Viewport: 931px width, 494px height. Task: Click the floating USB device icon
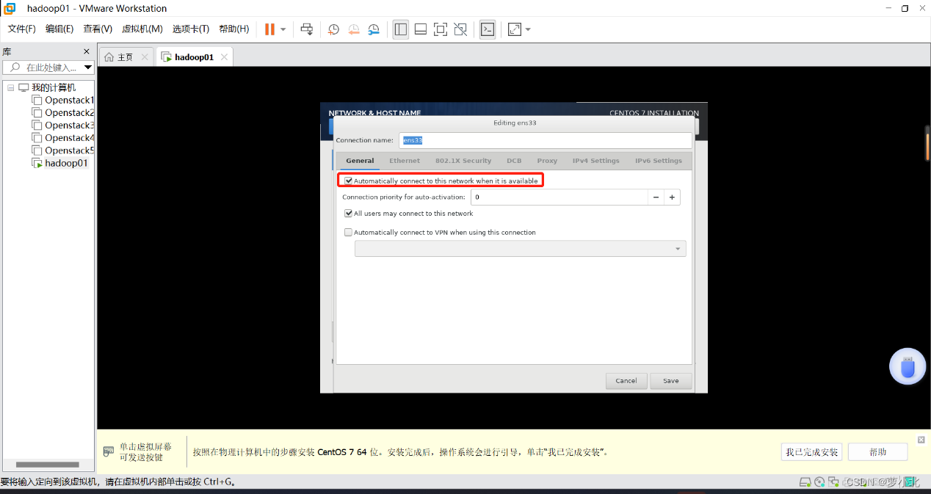tap(908, 366)
